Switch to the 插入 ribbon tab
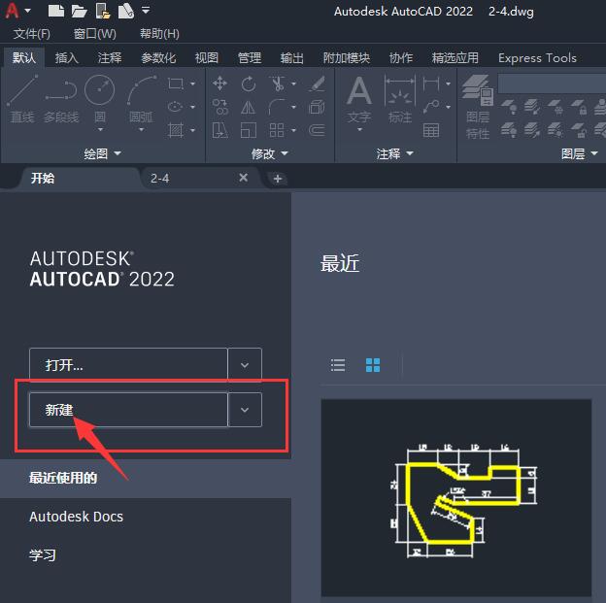The height and width of the screenshot is (603, 606). click(66, 58)
